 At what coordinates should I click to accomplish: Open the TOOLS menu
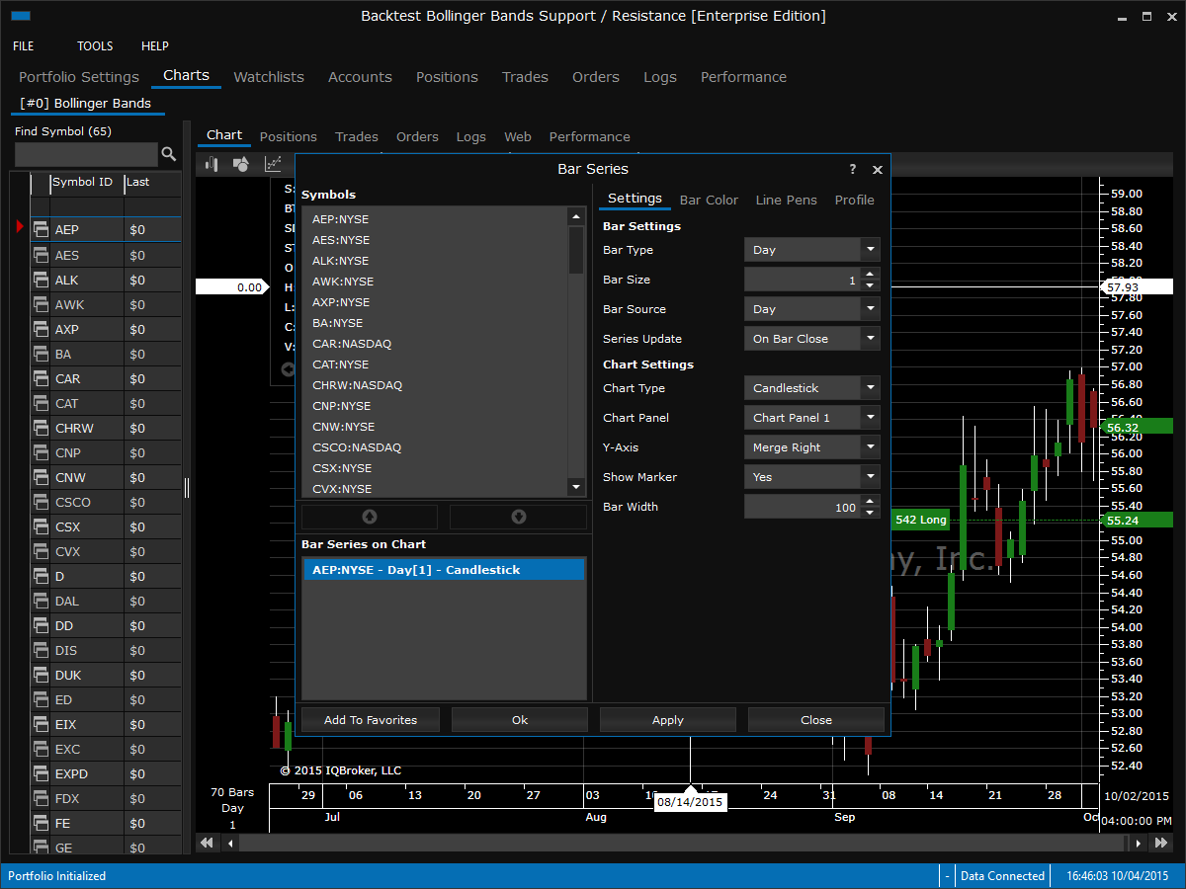pos(95,46)
